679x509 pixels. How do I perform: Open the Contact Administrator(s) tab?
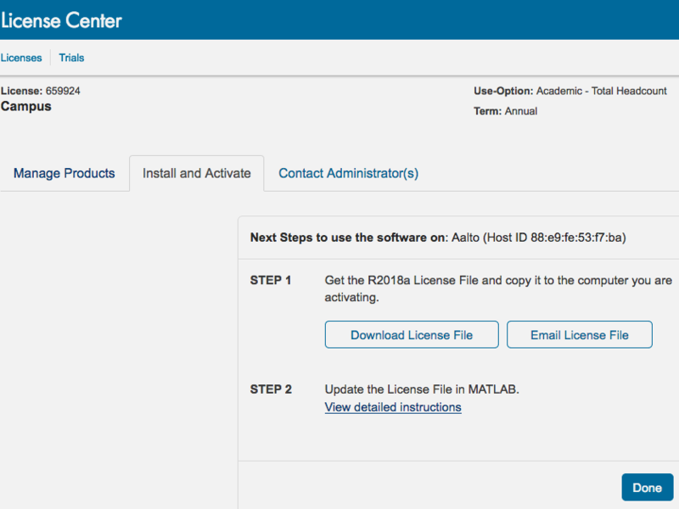point(348,173)
